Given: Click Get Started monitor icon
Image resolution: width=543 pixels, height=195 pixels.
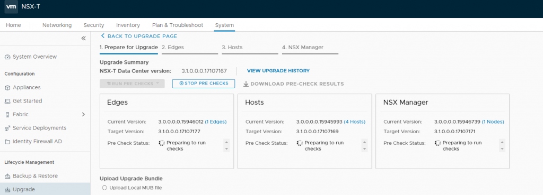Looking at the screenshot, I should pyautogui.click(x=7, y=101).
